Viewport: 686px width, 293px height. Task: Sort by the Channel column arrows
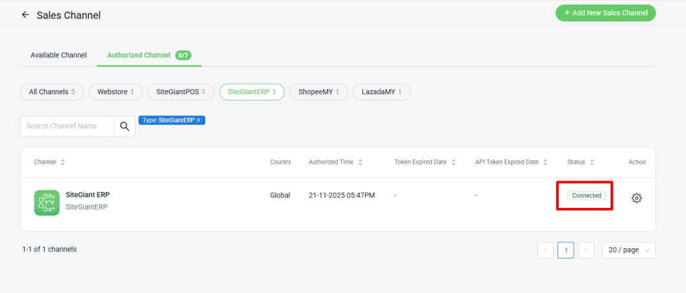point(63,162)
